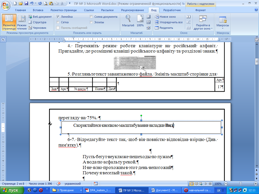Image resolution: width=259 pixels, height=194 pixels.
Task: Choose the One Page zoom icon
Action: pos(148,17)
